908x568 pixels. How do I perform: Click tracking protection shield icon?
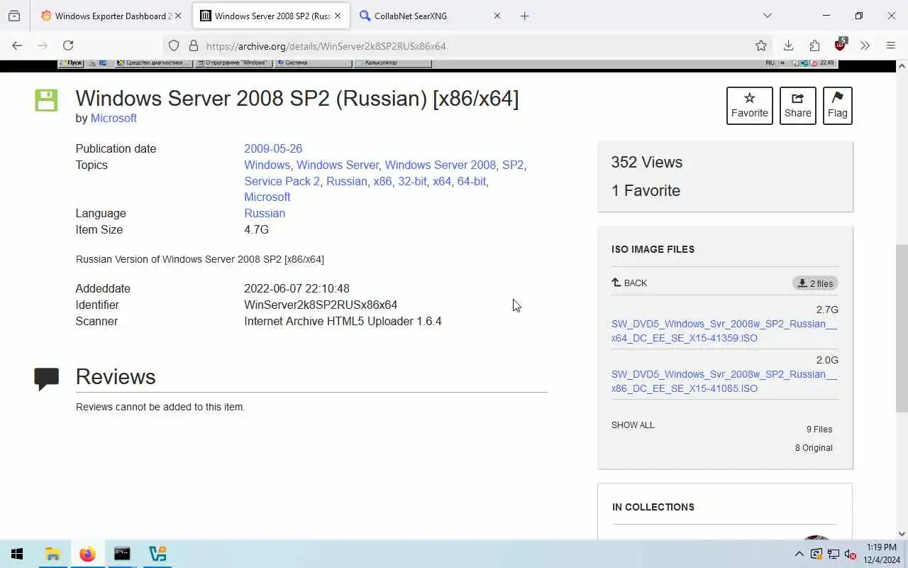tap(174, 45)
